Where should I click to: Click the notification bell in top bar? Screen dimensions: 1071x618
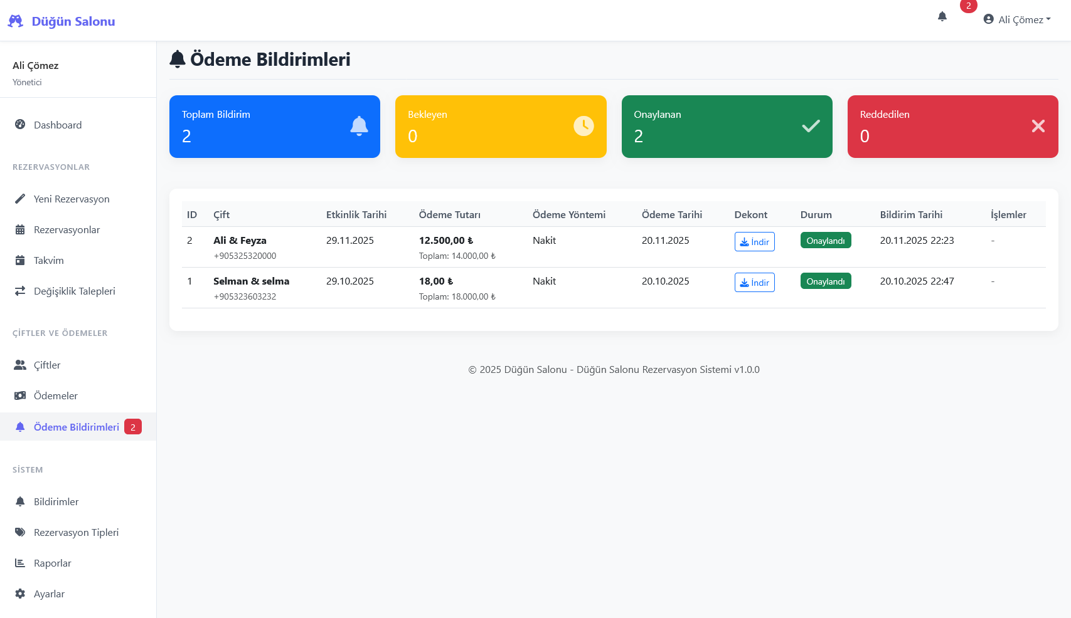tap(942, 17)
